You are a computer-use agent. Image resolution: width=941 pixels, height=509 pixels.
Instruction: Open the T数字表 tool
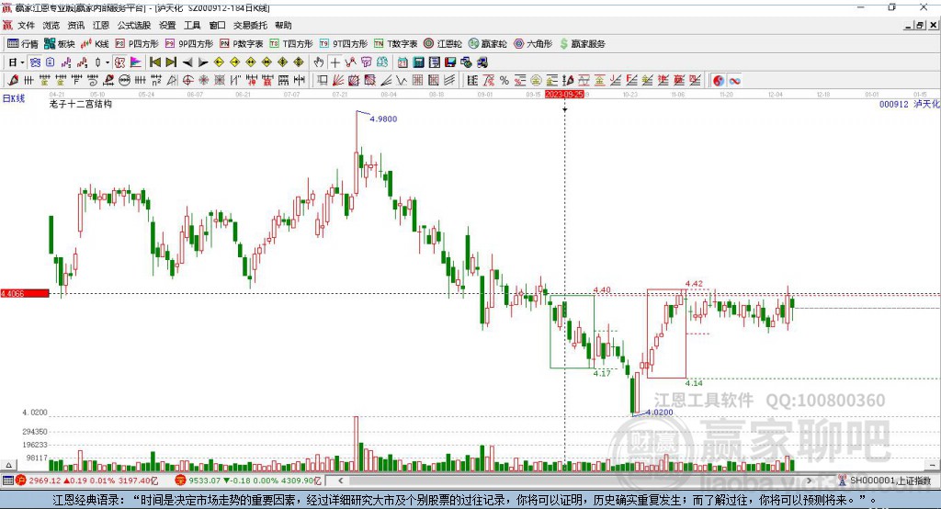pos(395,44)
